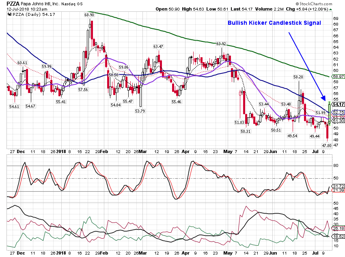The width and height of the screenshot is (345, 257).
Task: Click the 12-Jul-2018 10:23am timestamp
Action: pos(27,9)
